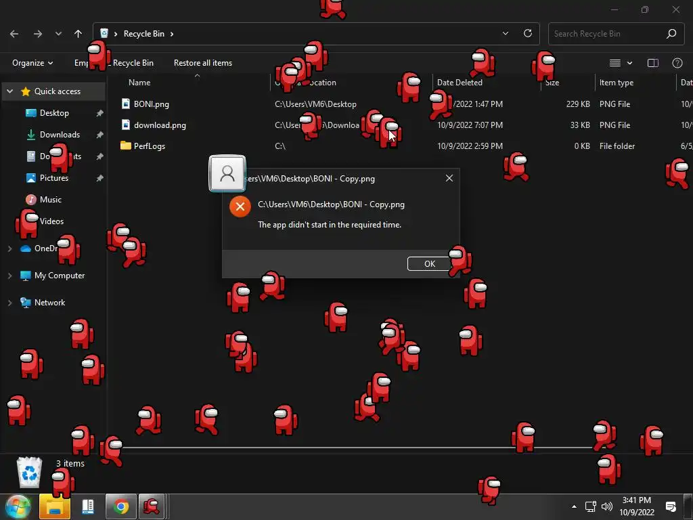Open Videos in the sidebar
693x520 pixels.
point(51,221)
